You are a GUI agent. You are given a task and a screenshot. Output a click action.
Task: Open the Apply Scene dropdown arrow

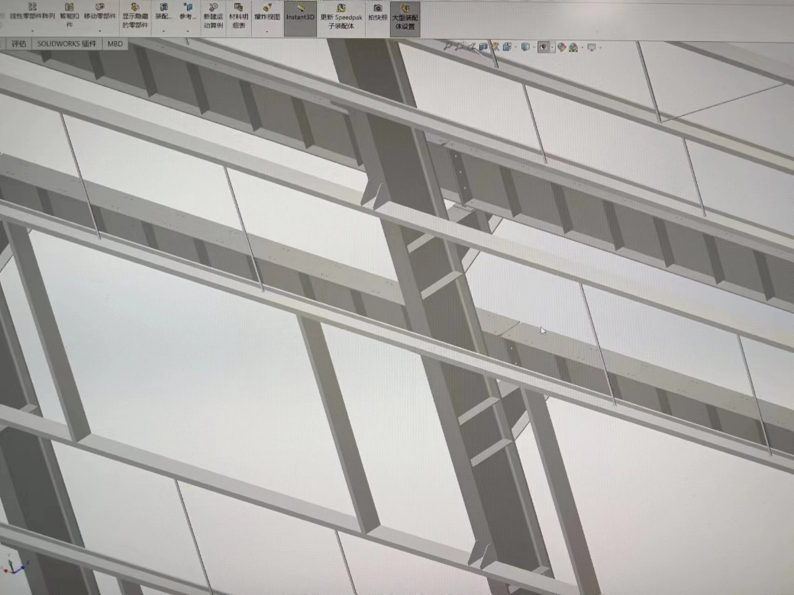click(583, 47)
